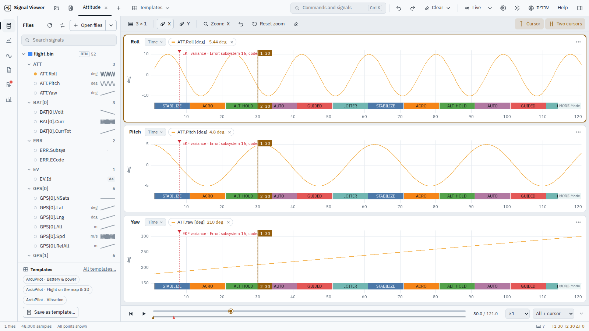The image size is (589, 331).
Task: Toggle light/dark theme sun icon
Action: [517, 8]
